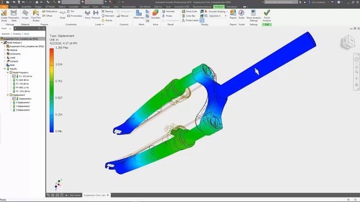Image resolution: width=360 pixels, height=202 pixels.
Task: Open Stress Analysis Settings
Action: [x=254, y=16]
